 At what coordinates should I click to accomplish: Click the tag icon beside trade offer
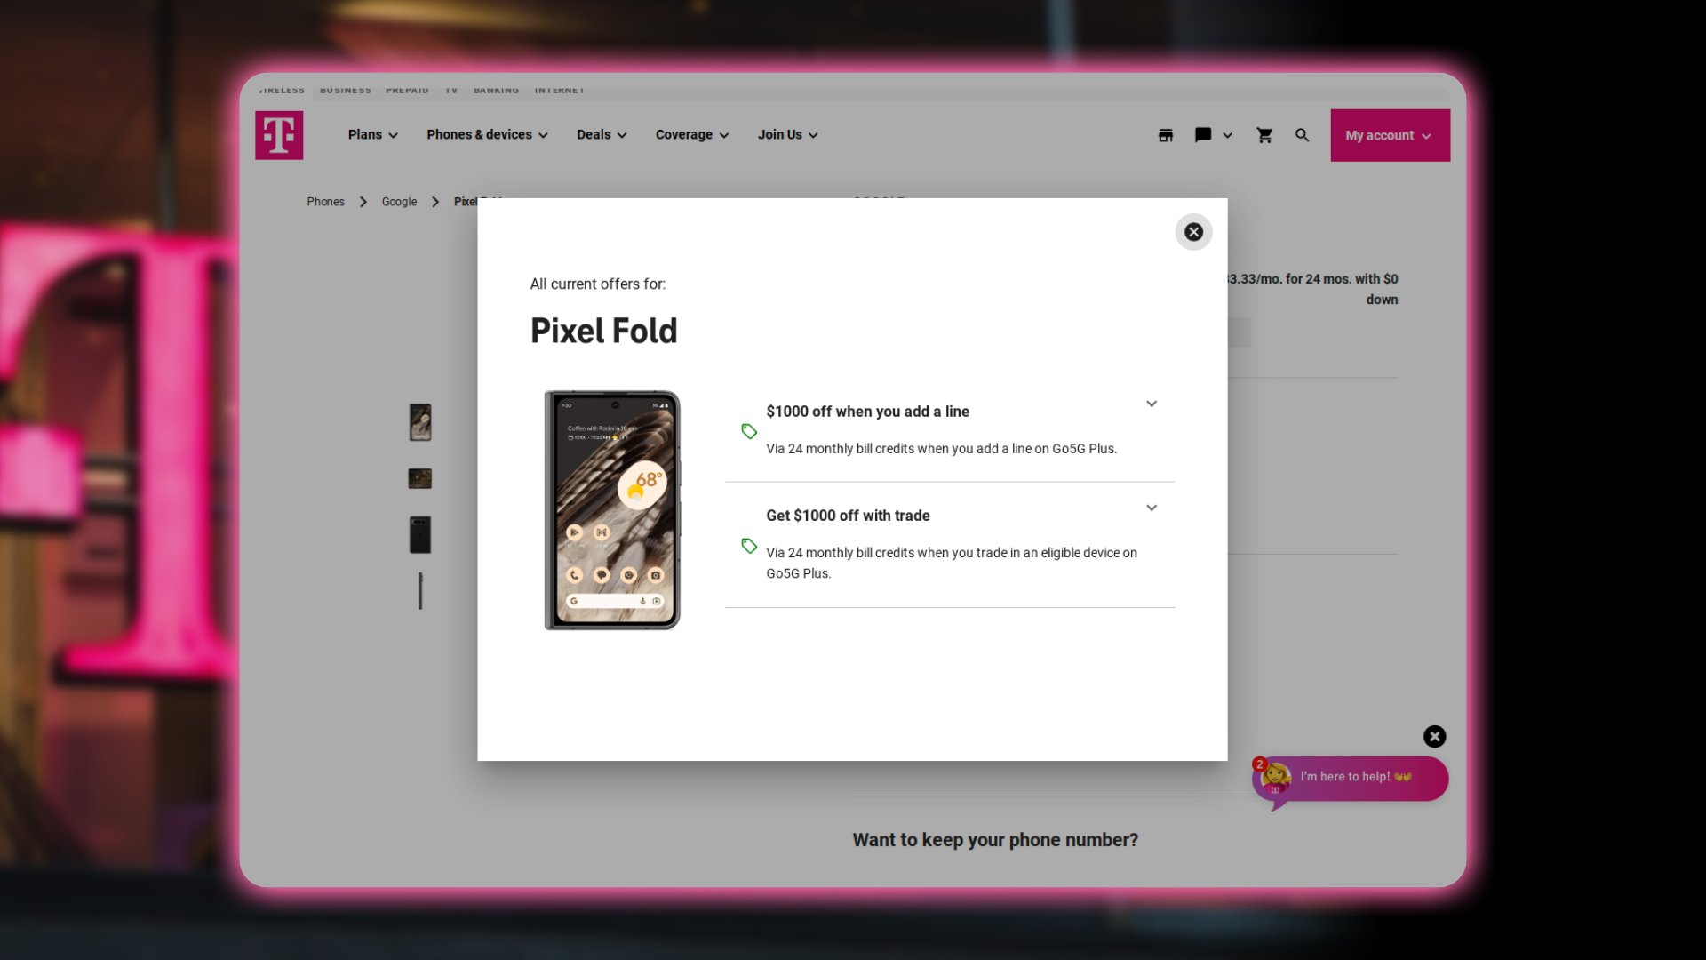pyautogui.click(x=749, y=546)
